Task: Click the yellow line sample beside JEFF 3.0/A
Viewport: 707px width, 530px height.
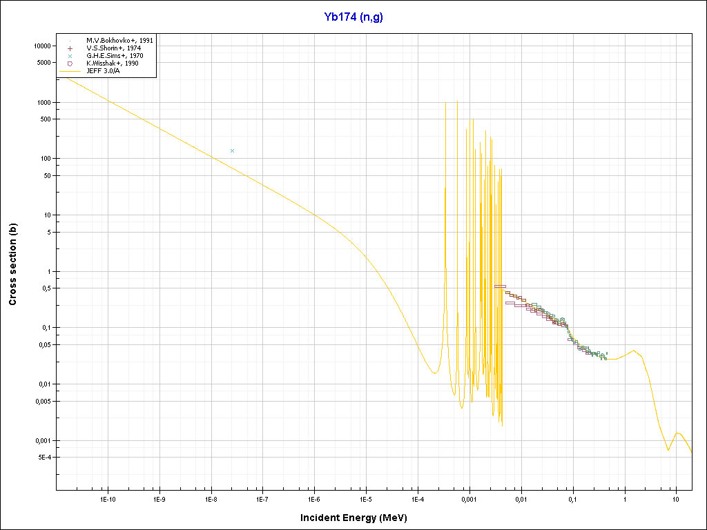Action: (70, 70)
